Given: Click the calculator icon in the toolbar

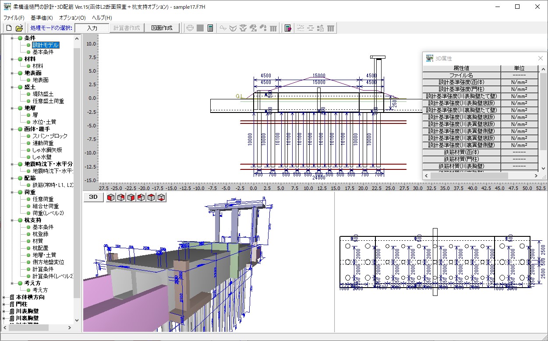Looking at the screenshot, I should click(x=210, y=28).
